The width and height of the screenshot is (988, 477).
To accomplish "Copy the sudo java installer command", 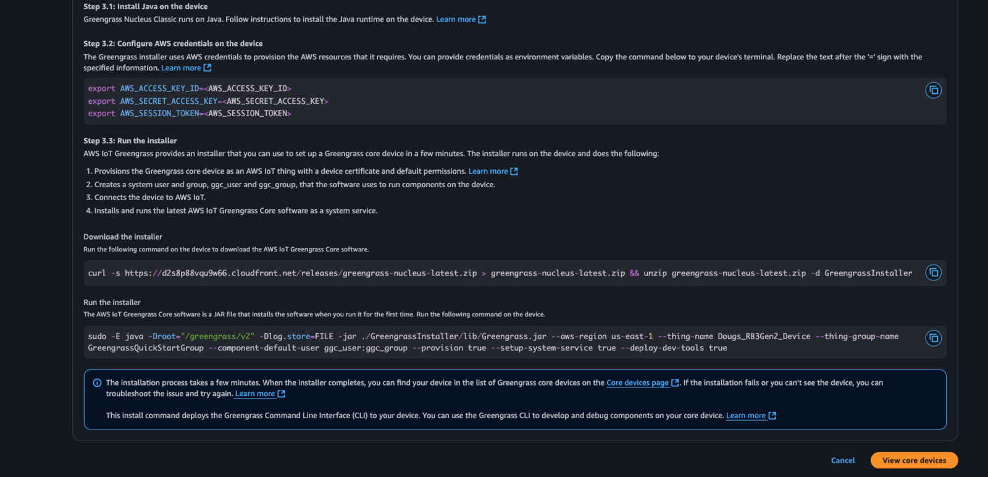I will tap(933, 338).
